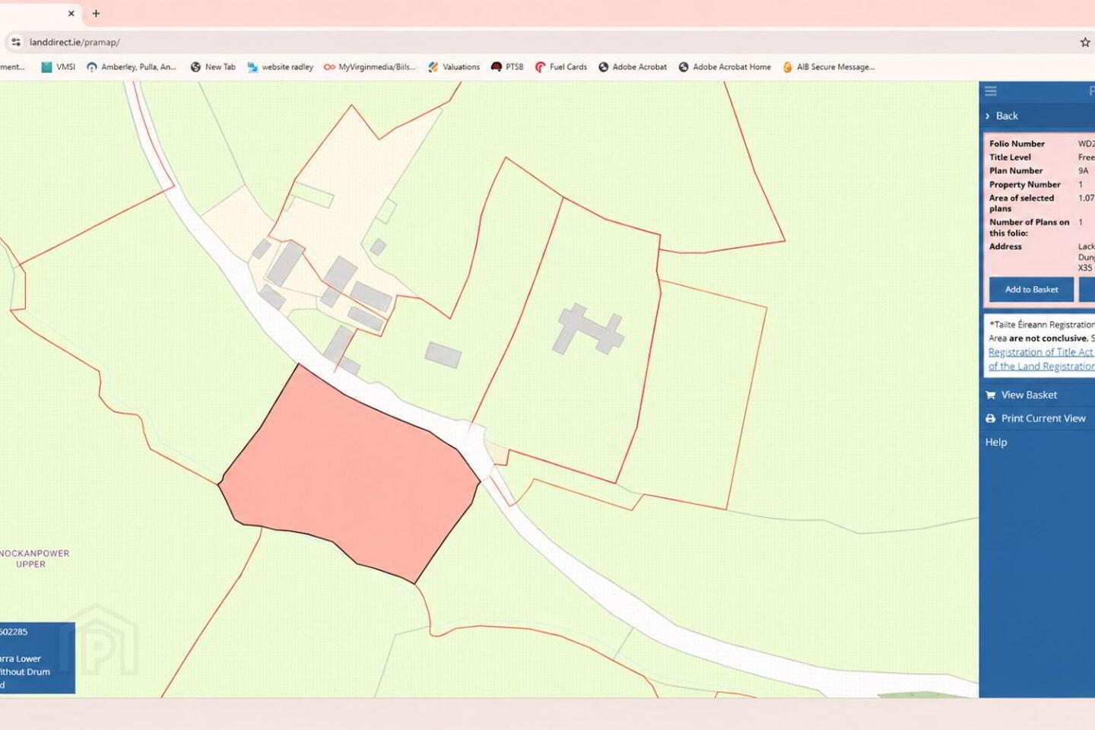Open the AIB Secure Message bookmark
Image resolution: width=1095 pixels, height=730 pixels.
829,67
